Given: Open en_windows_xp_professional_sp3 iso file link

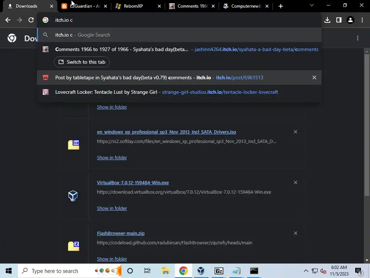Looking at the screenshot, I should click(x=166, y=132).
